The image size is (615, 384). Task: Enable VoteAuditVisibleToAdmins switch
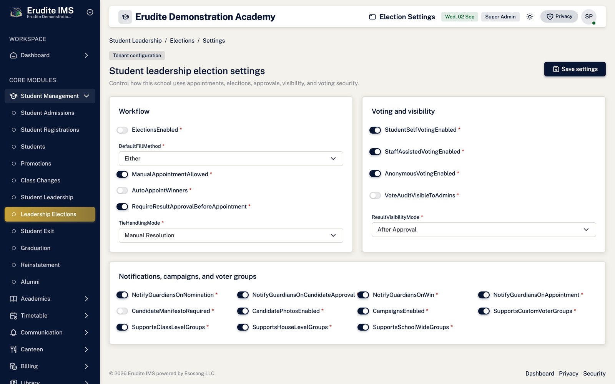375,196
